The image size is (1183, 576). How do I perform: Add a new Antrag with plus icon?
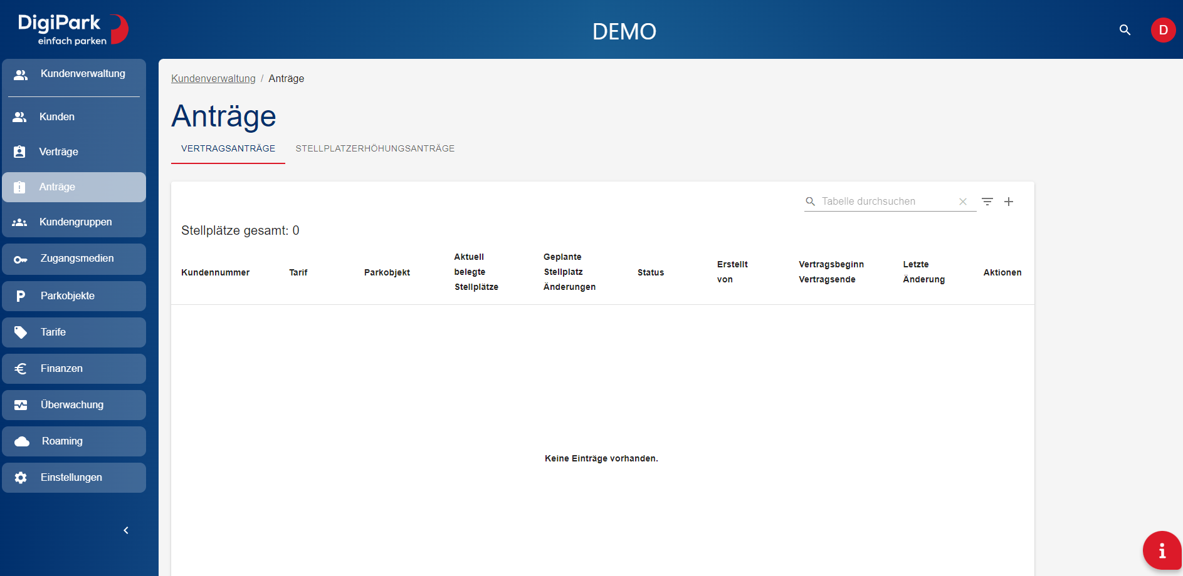1009,202
